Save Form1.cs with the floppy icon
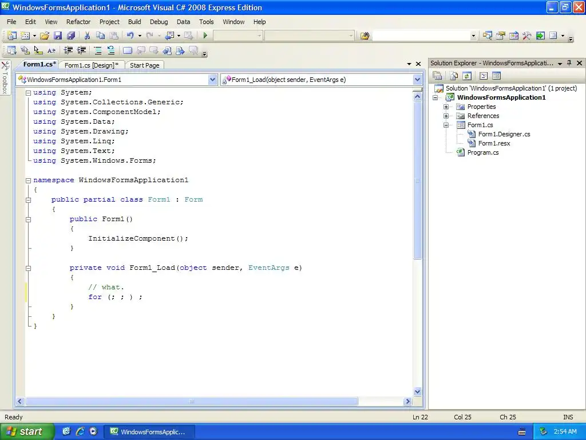This screenshot has width=586, height=440. pos(58,36)
